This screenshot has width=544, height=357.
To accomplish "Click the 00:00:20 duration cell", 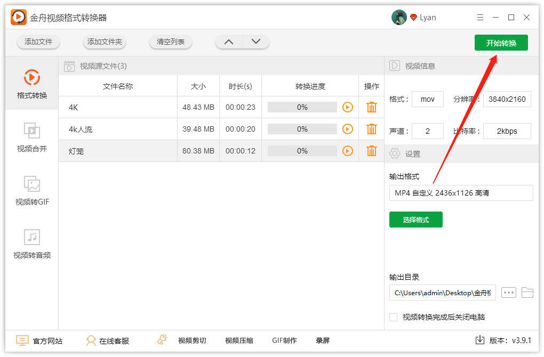I will (x=240, y=129).
